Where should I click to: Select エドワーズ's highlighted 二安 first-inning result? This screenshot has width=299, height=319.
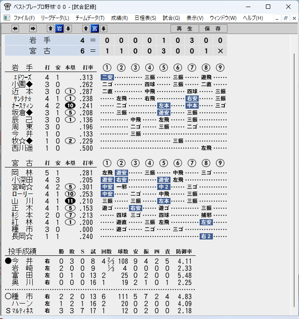coord(107,77)
